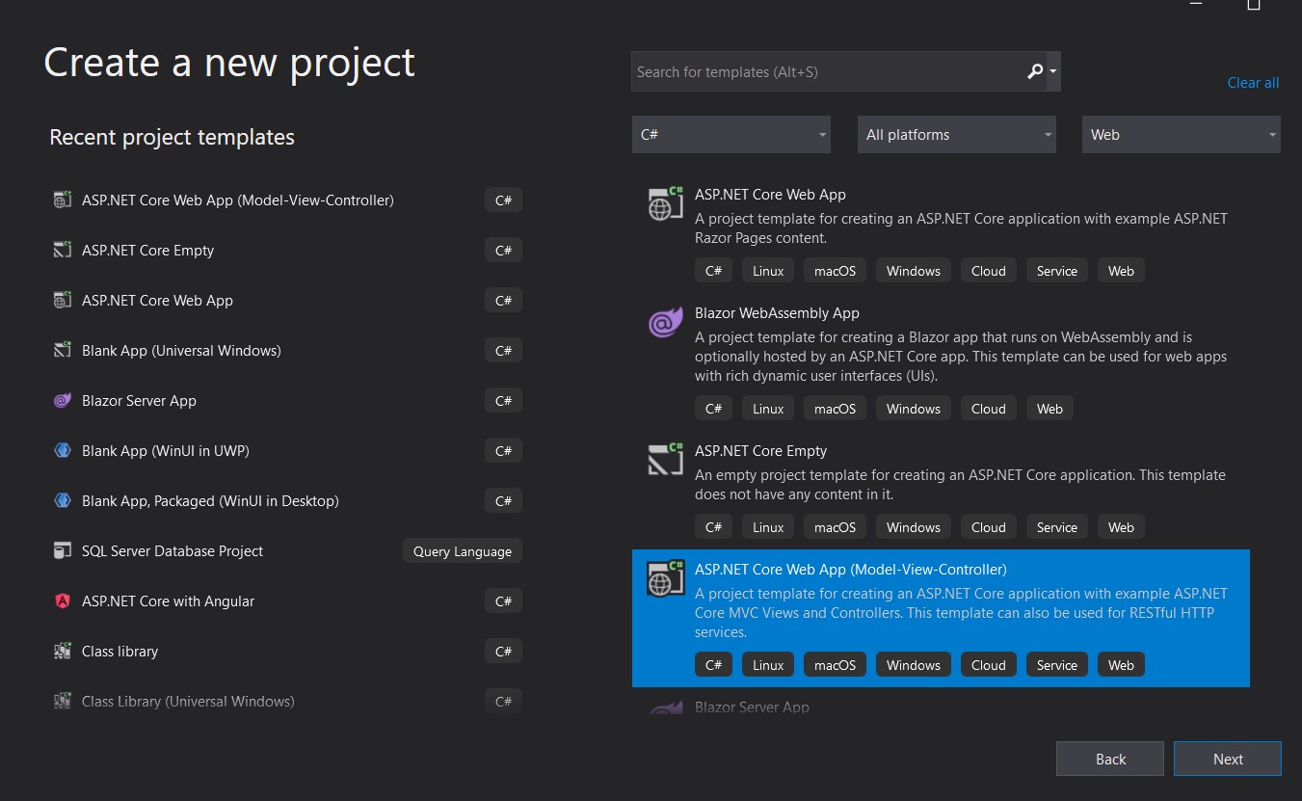1302x801 pixels.
Task: Select ASP.NET Core Empty in recent templates
Action: coord(287,251)
